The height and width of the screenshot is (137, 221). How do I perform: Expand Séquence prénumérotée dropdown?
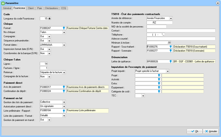pyautogui.click(x=49, y=41)
